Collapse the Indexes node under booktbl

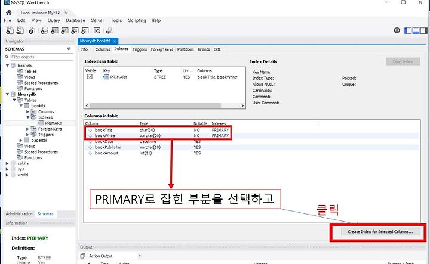(27, 117)
